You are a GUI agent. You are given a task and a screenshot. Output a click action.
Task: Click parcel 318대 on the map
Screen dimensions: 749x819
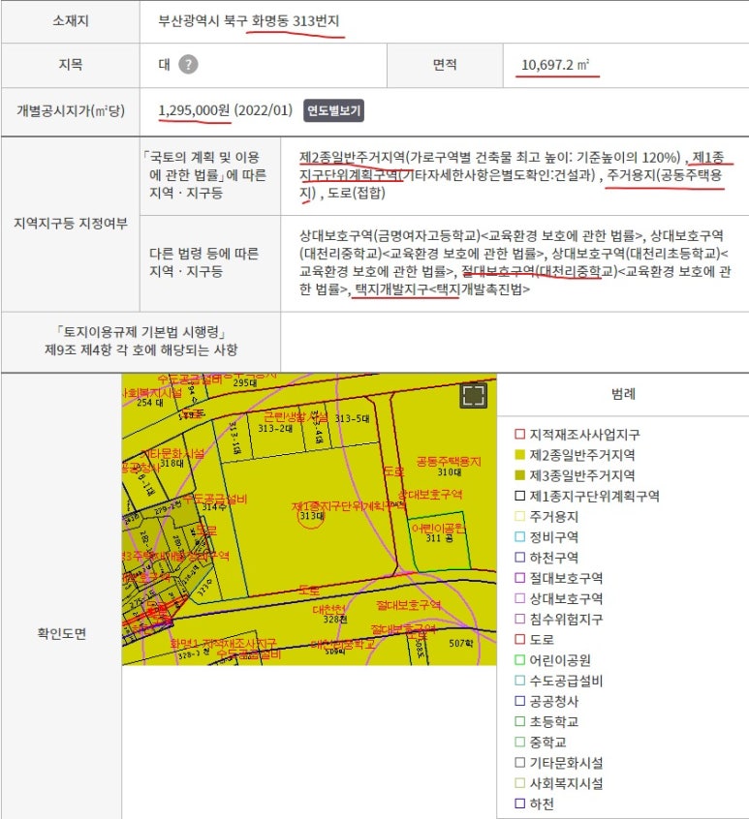172,463
